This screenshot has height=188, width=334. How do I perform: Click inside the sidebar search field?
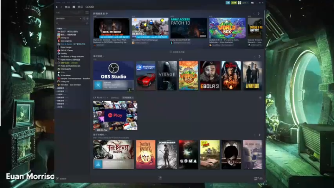tap(71, 23)
